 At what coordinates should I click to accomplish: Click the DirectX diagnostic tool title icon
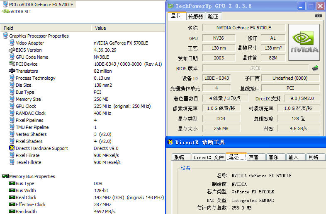pos(170,142)
